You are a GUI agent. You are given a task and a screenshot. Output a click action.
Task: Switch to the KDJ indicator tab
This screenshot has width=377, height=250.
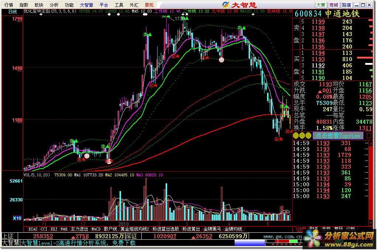coord(54,229)
